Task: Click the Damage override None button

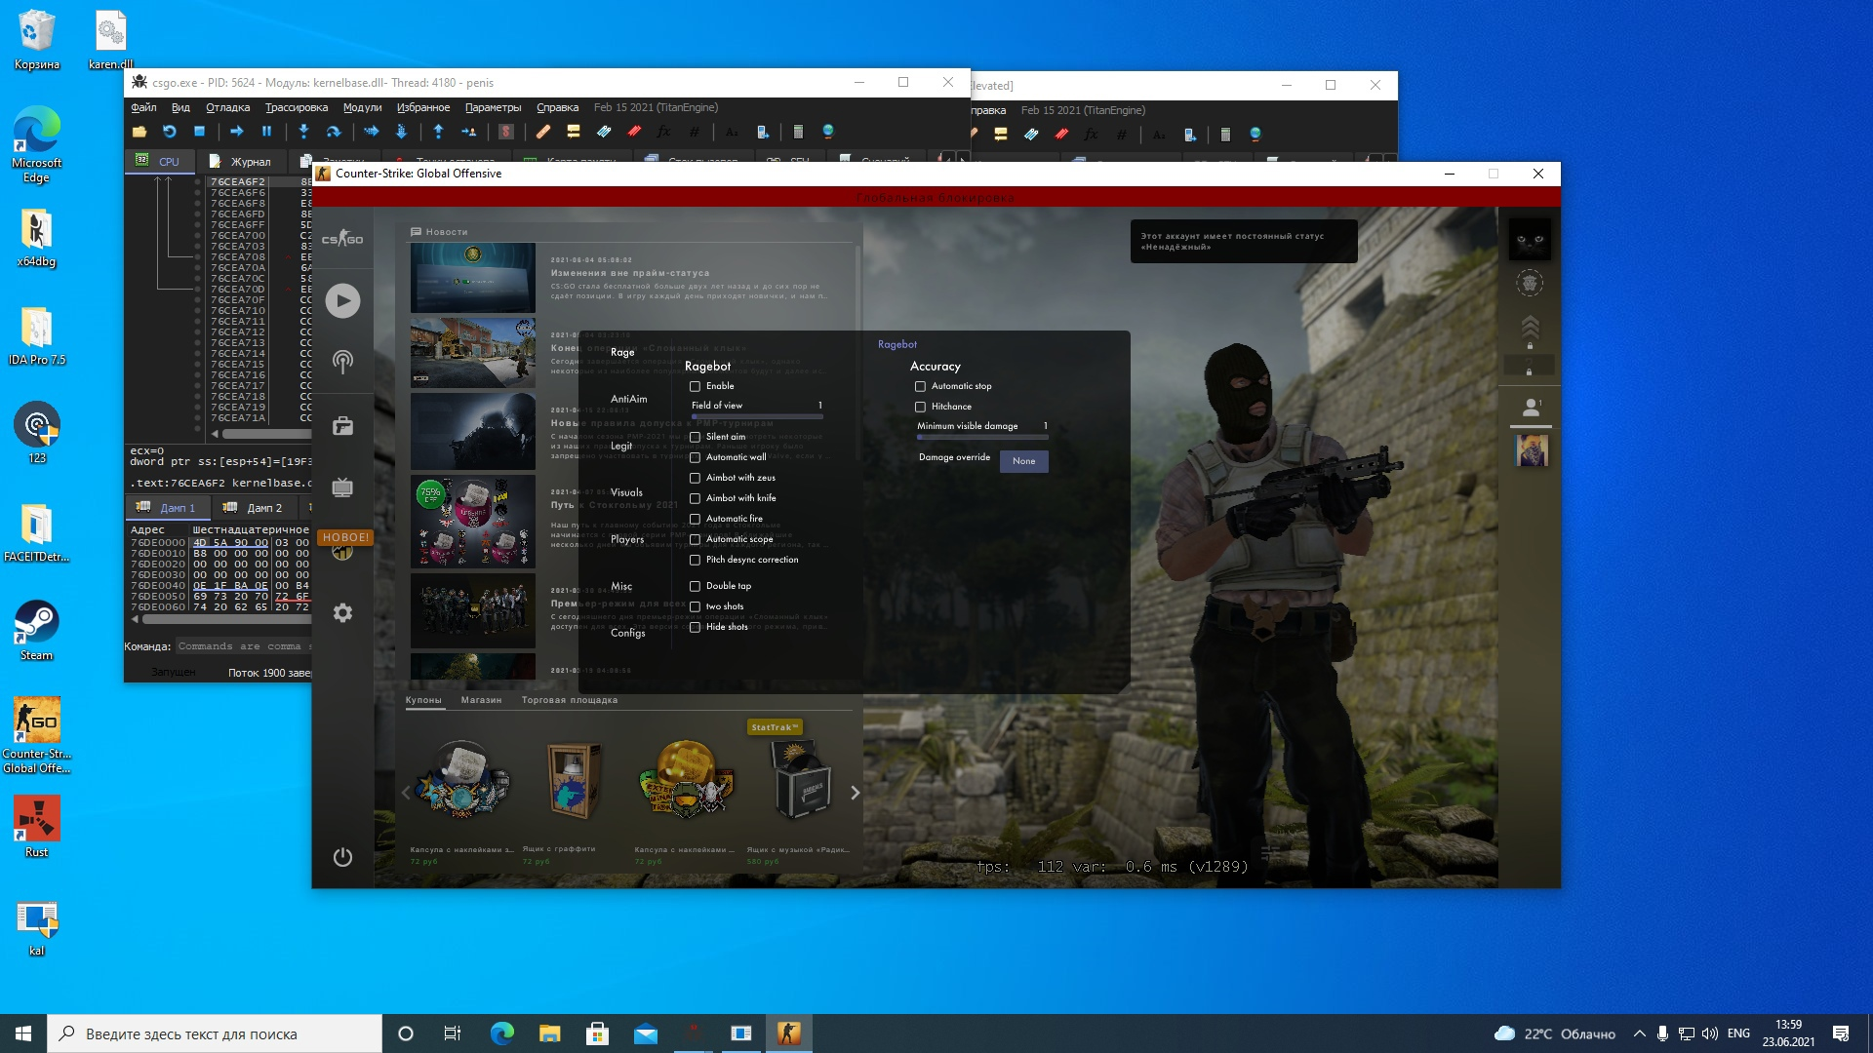Action: pyautogui.click(x=1023, y=461)
